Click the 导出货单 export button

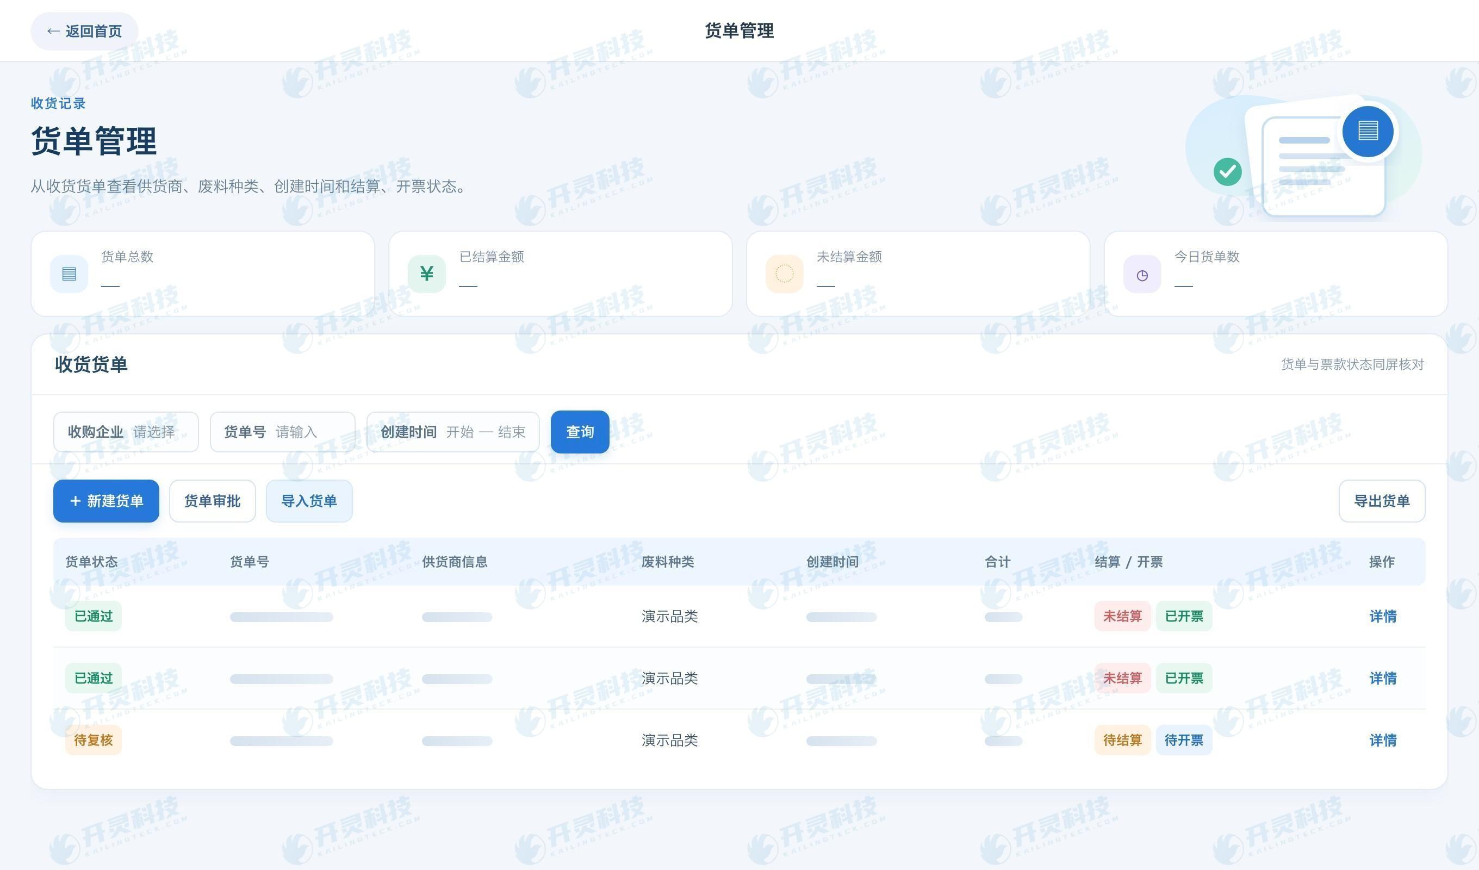1382,501
